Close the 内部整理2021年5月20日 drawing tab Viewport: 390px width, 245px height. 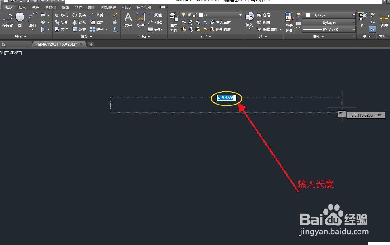coord(81,44)
